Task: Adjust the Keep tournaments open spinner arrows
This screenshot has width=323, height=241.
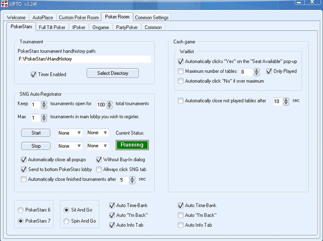Action: (x=44, y=104)
